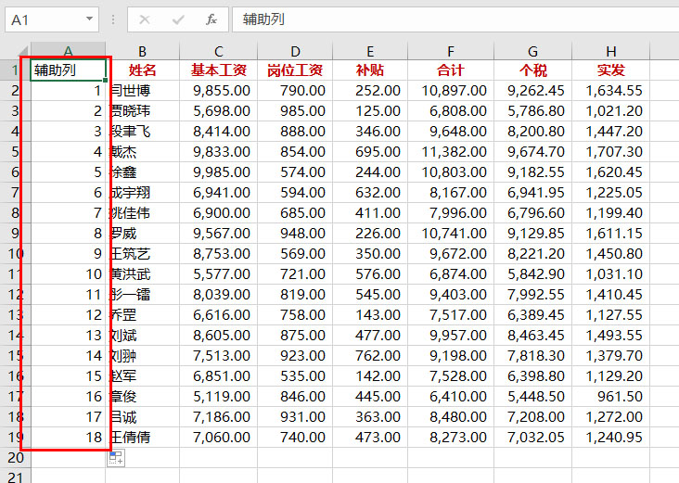Select the name cell 段聿飞

coord(143,131)
